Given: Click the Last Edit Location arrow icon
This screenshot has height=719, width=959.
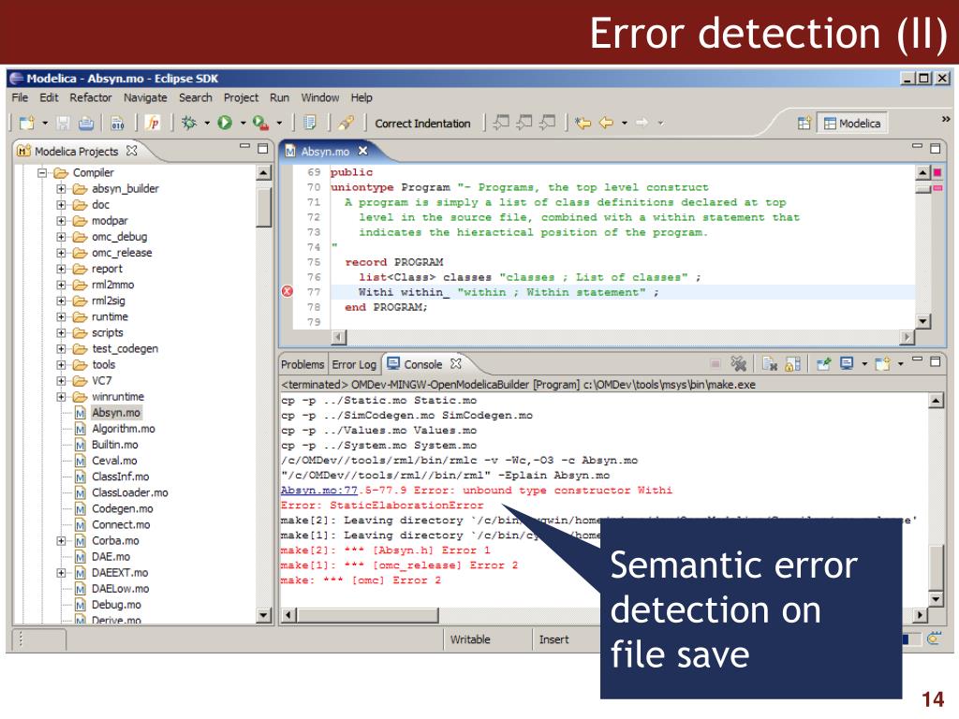Looking at the screenshot, I should click(x=583, y=123).
